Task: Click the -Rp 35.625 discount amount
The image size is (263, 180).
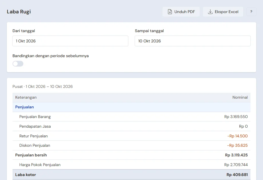Action: [x=237, y=145]
